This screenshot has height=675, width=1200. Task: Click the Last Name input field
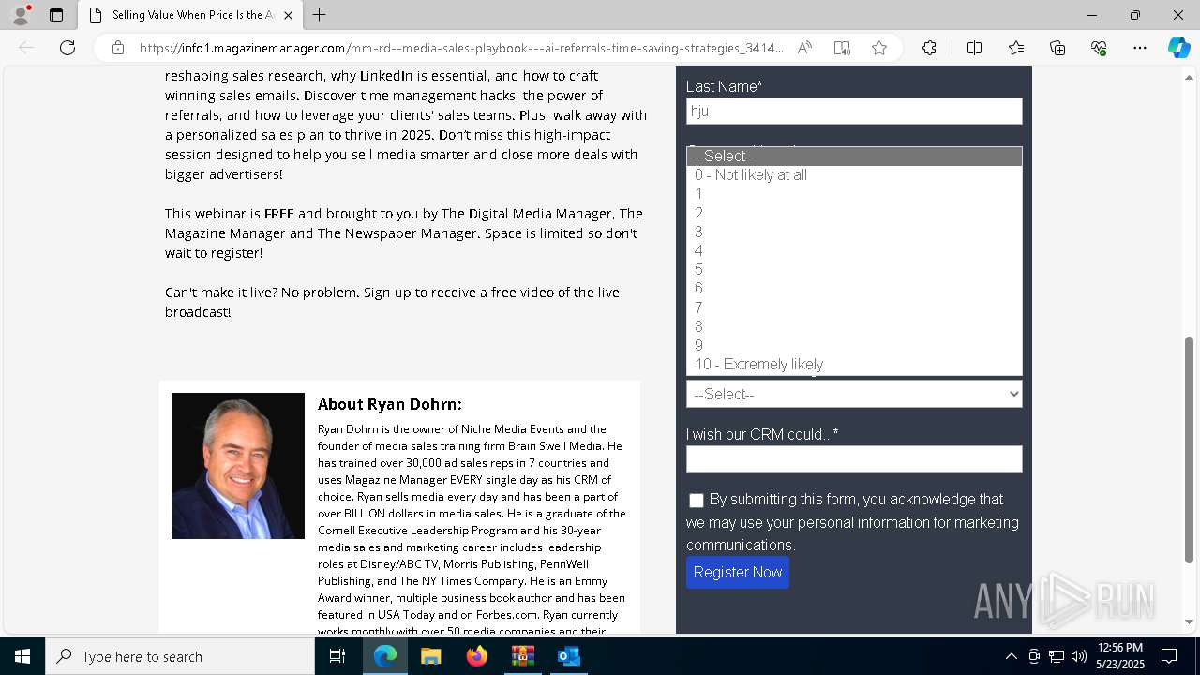pos(854,111)
